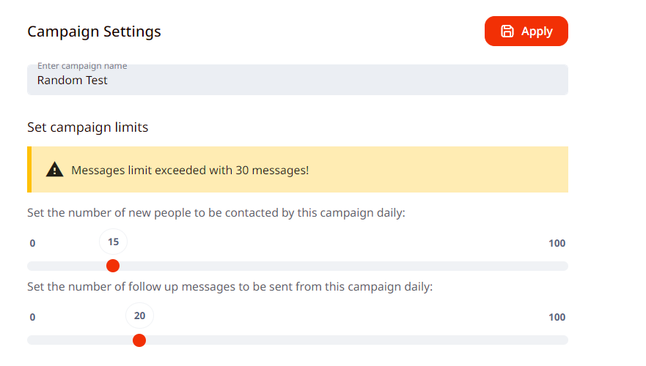Click the follow up messages daily description

[230, 286]
